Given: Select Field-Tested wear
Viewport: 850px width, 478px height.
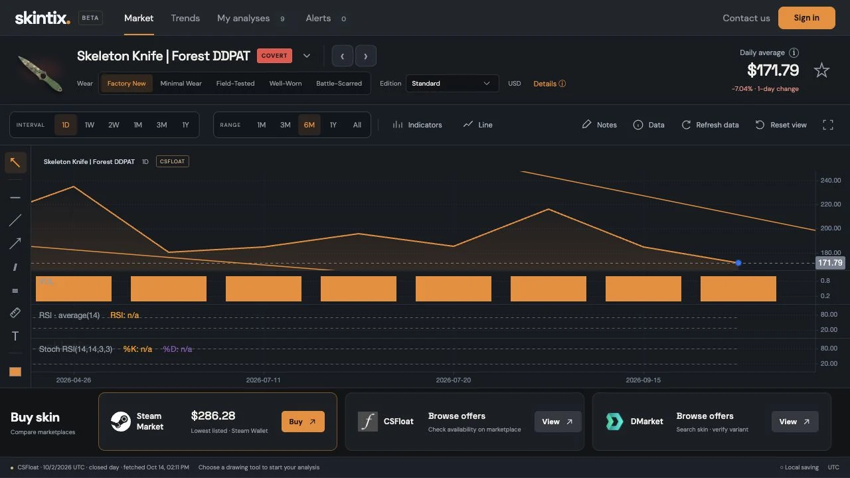Looking at the screenshot, I should point(235,84).
